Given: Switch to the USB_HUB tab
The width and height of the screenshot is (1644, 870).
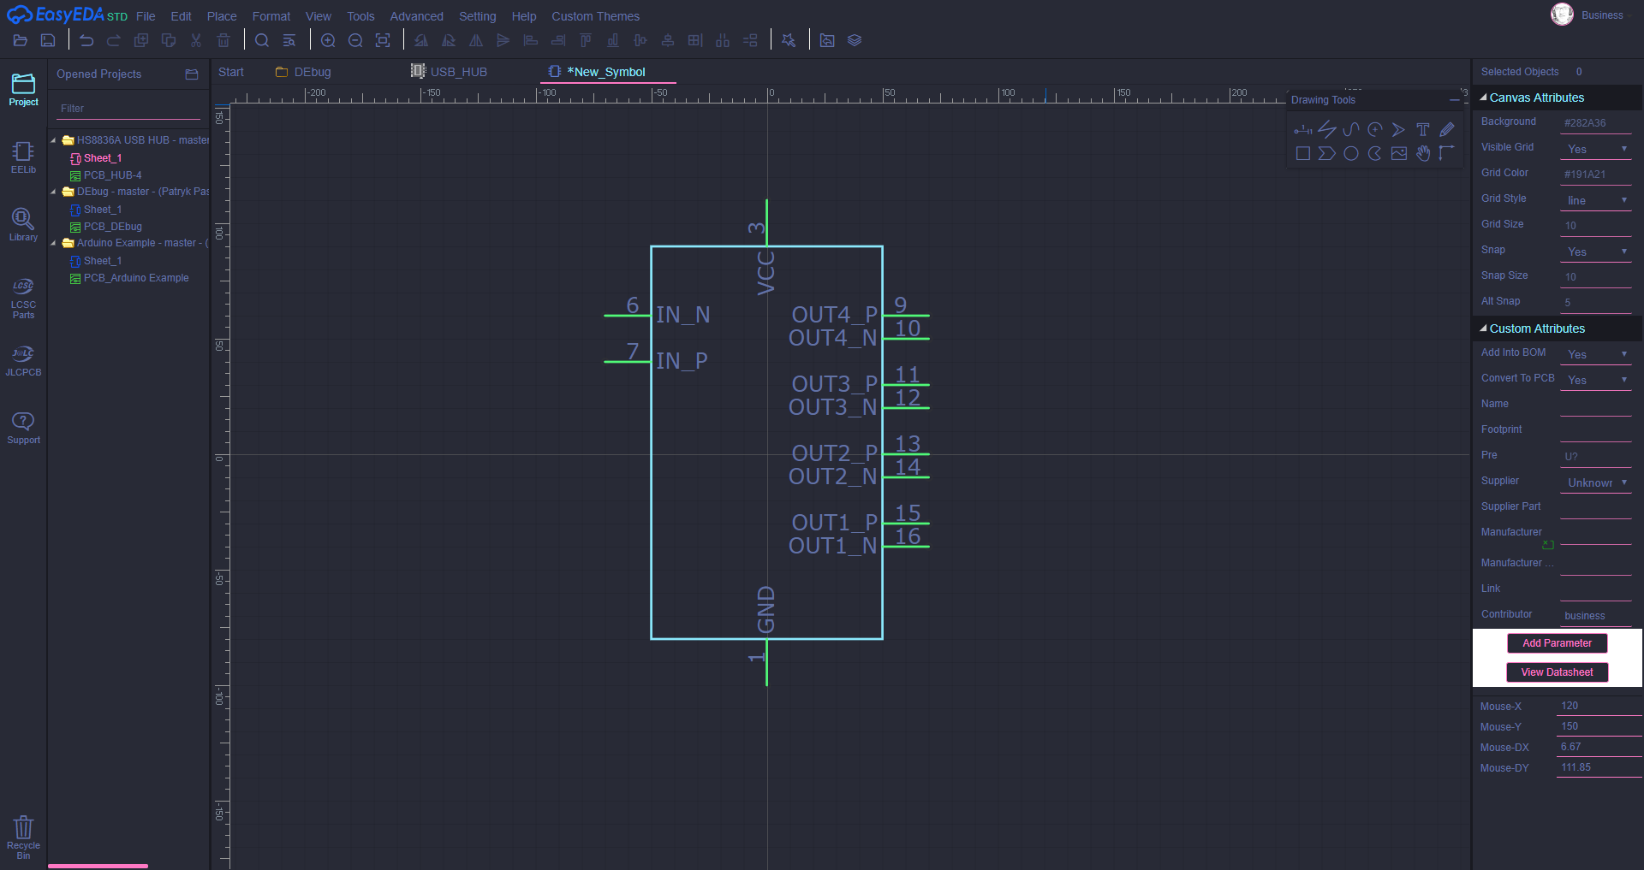Looking at the screenshot, I should pyautogui.click(x=450, y=72).
